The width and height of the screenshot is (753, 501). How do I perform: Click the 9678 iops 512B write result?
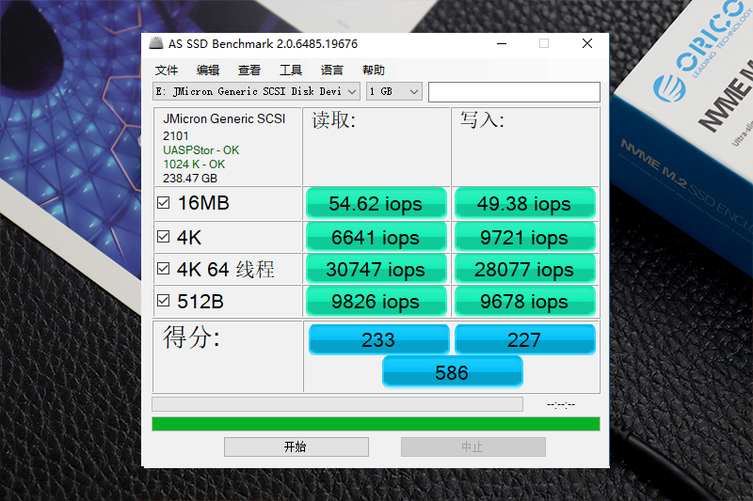[x=525, y=301]
